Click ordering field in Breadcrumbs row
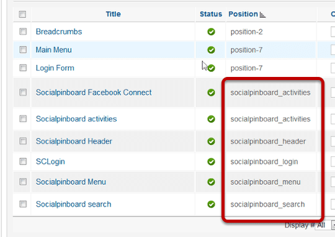335x237 pixels. [333, 32]
